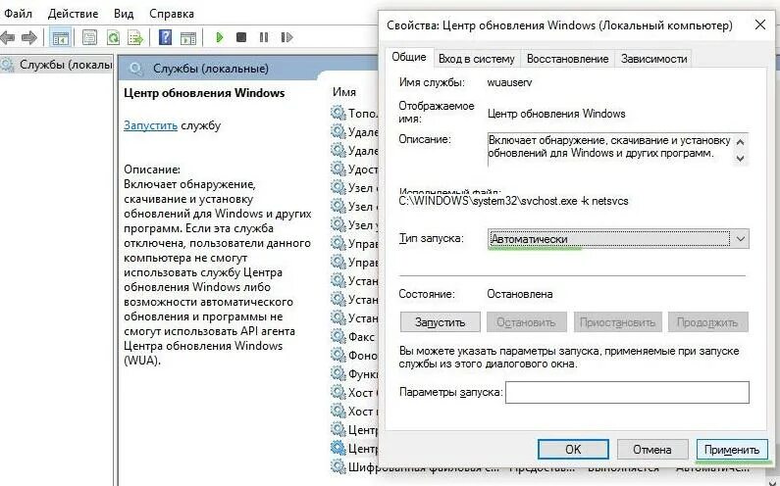Click the Остановить button
The height and width of the screenshot is (486, 780).
click(526, 322)
